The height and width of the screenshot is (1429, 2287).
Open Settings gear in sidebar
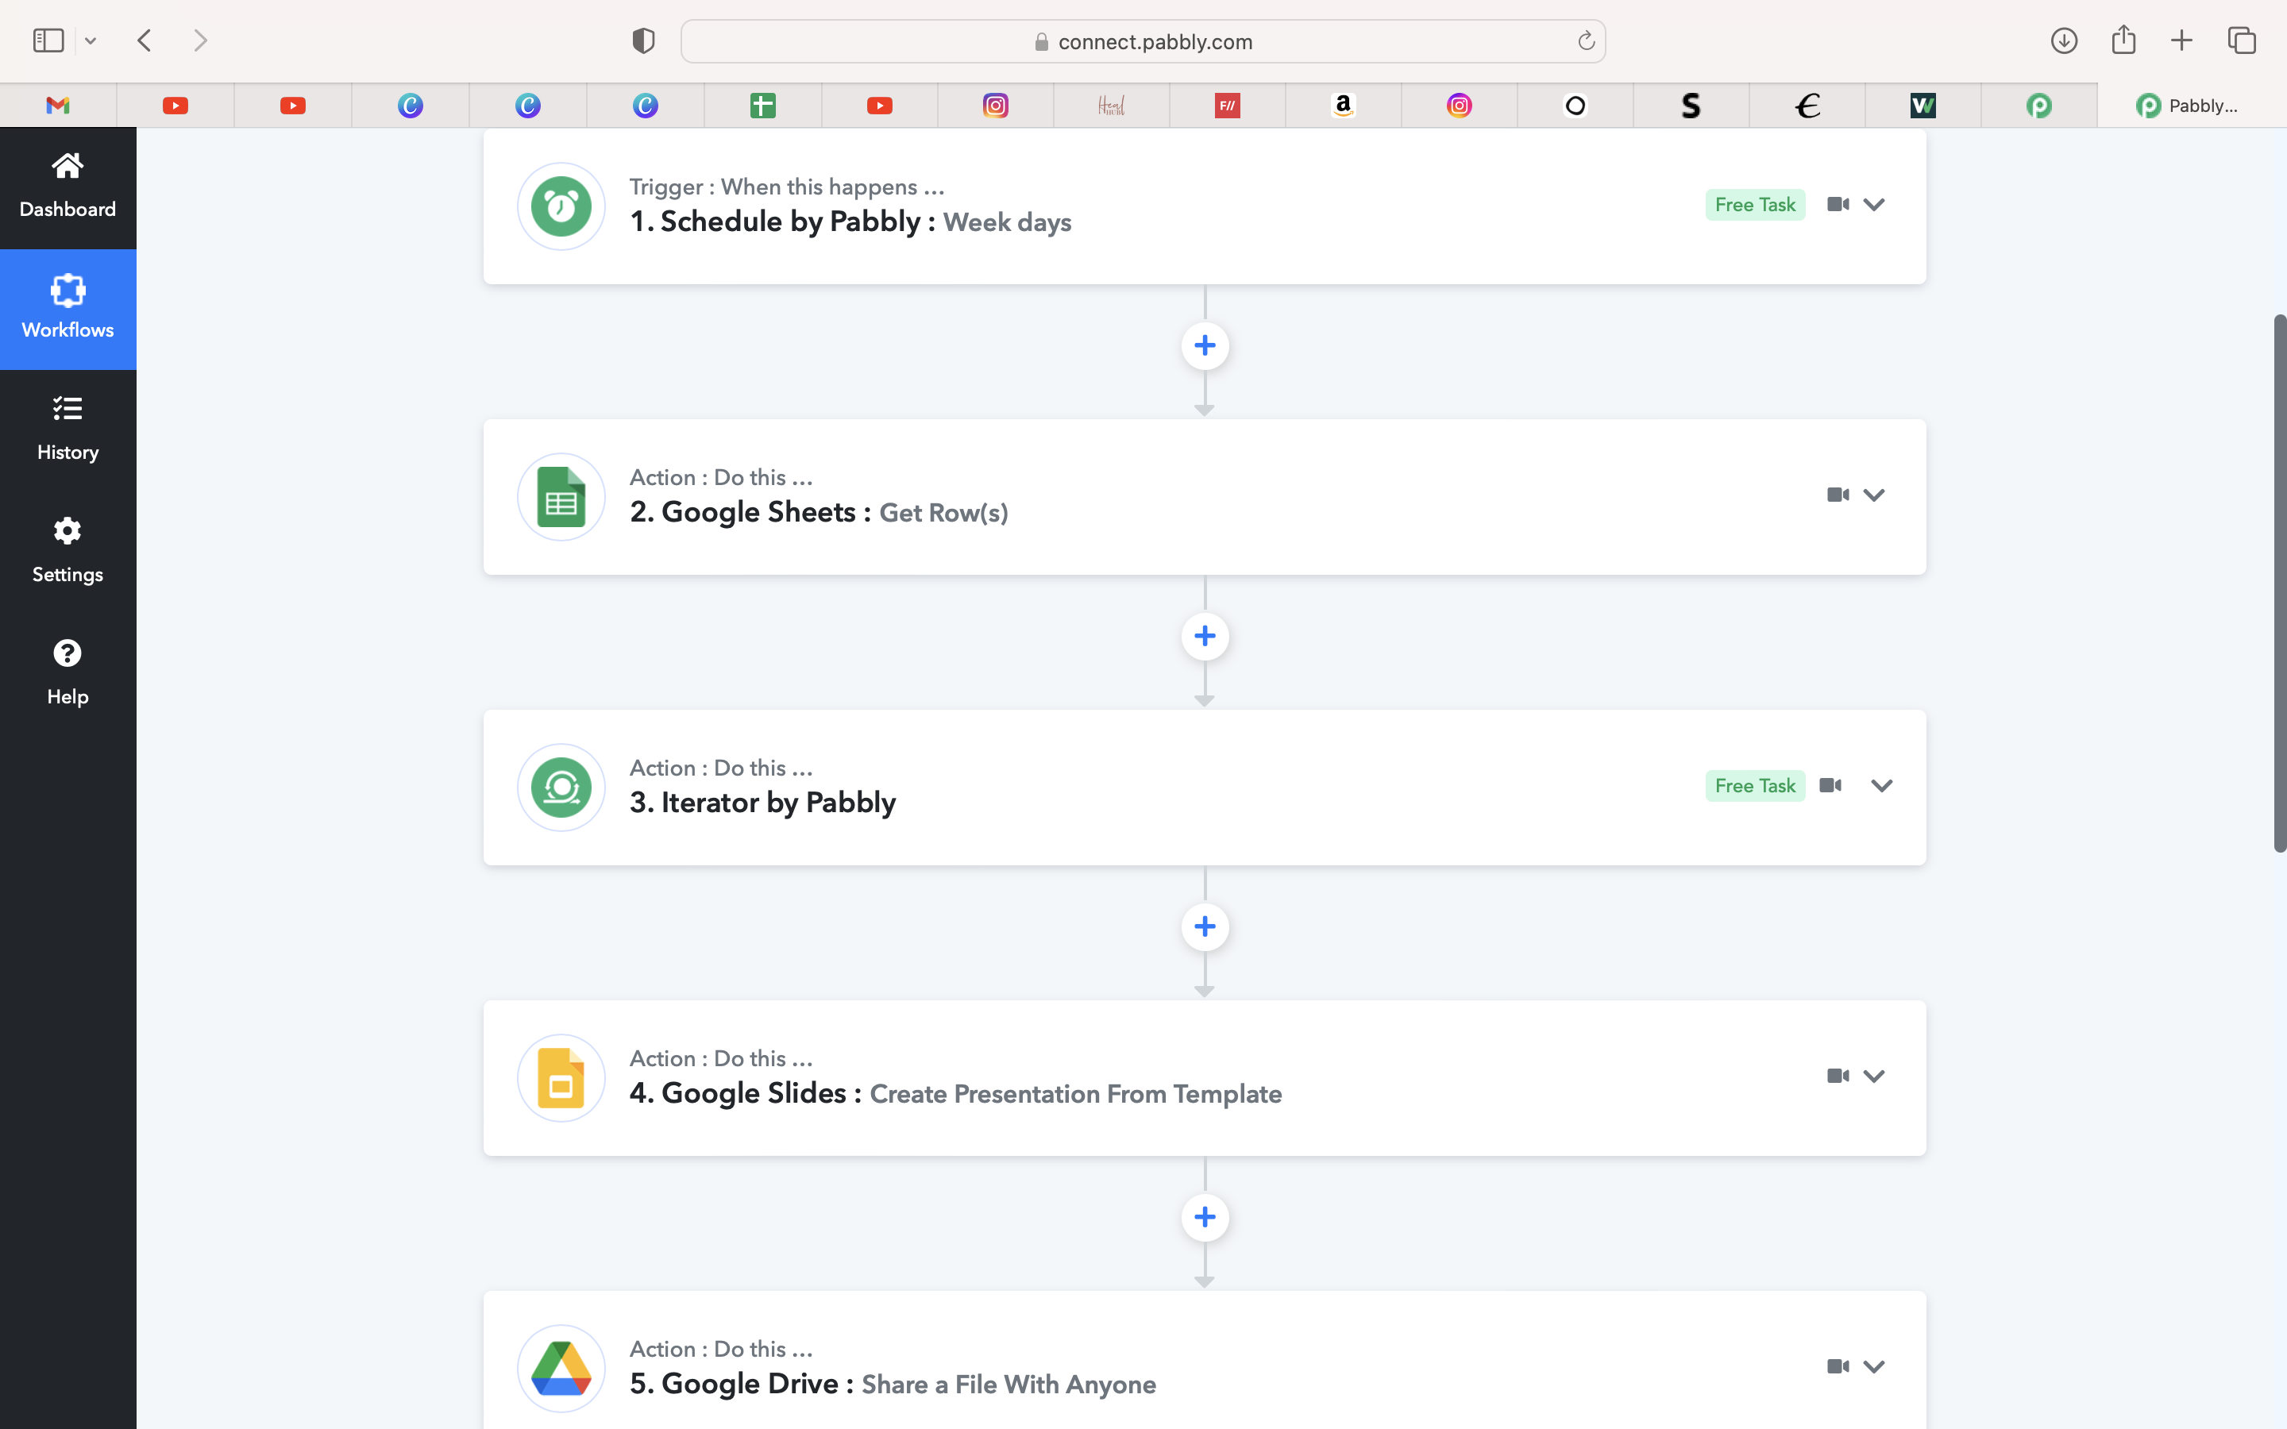coord(67,552)
